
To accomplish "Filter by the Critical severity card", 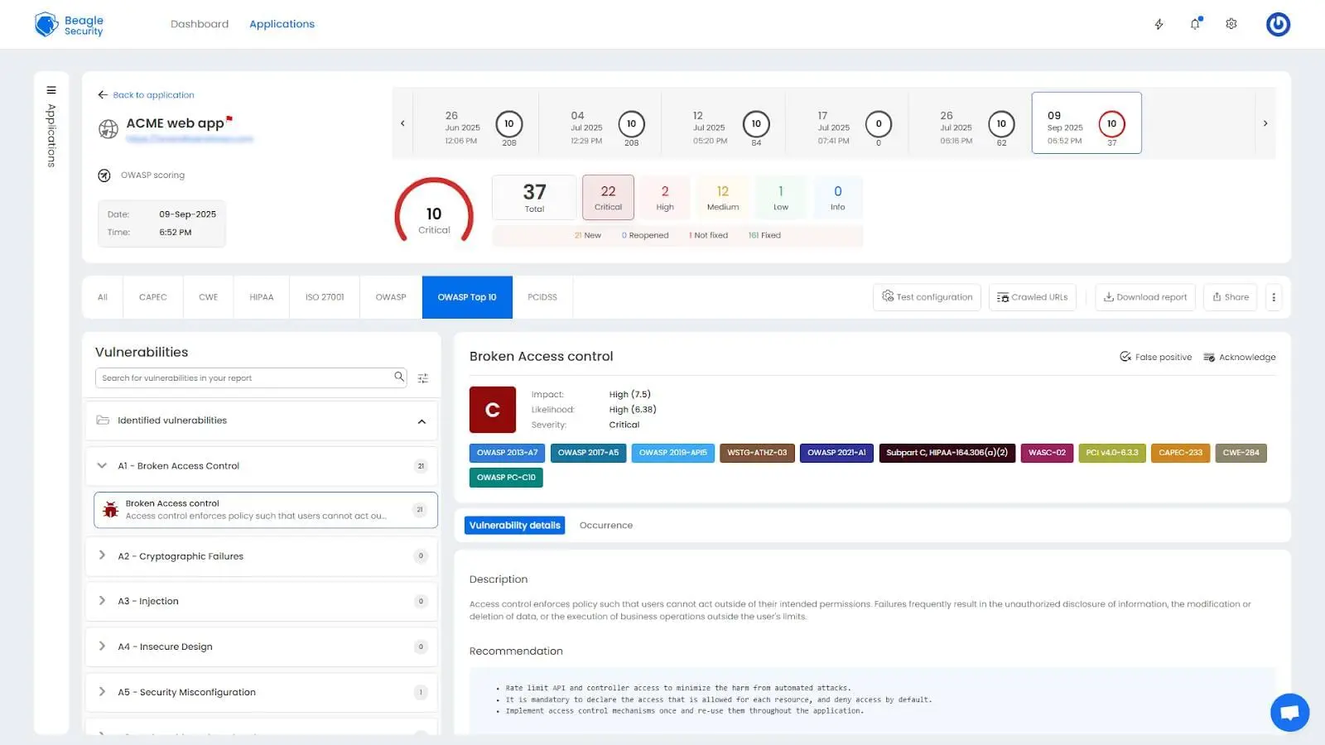I will pos(608,197).
